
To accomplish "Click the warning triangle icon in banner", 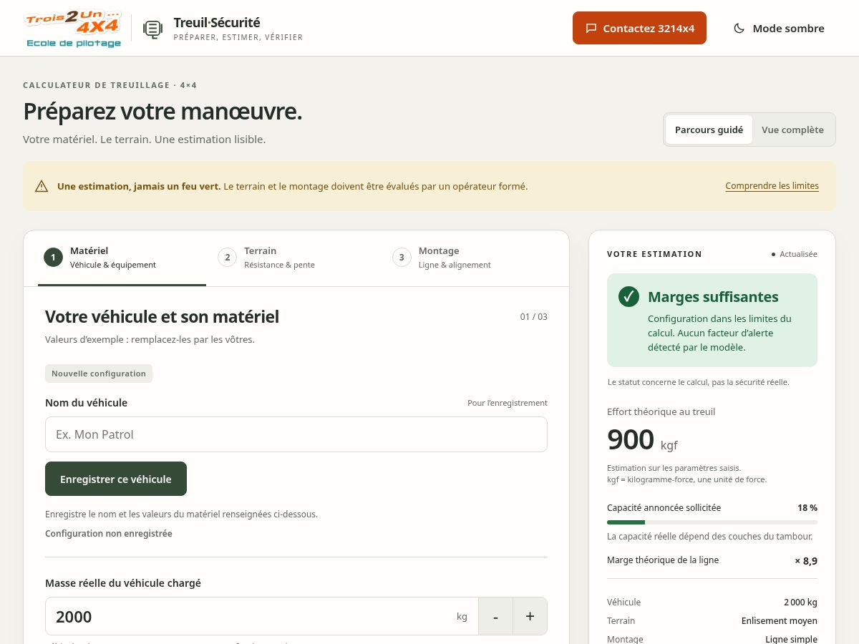I will (42, 186).
